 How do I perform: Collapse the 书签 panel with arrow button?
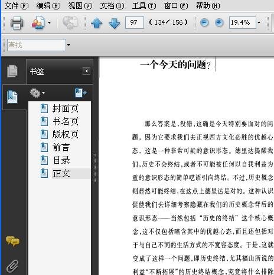pyautogui.click(x=86, y=71)
